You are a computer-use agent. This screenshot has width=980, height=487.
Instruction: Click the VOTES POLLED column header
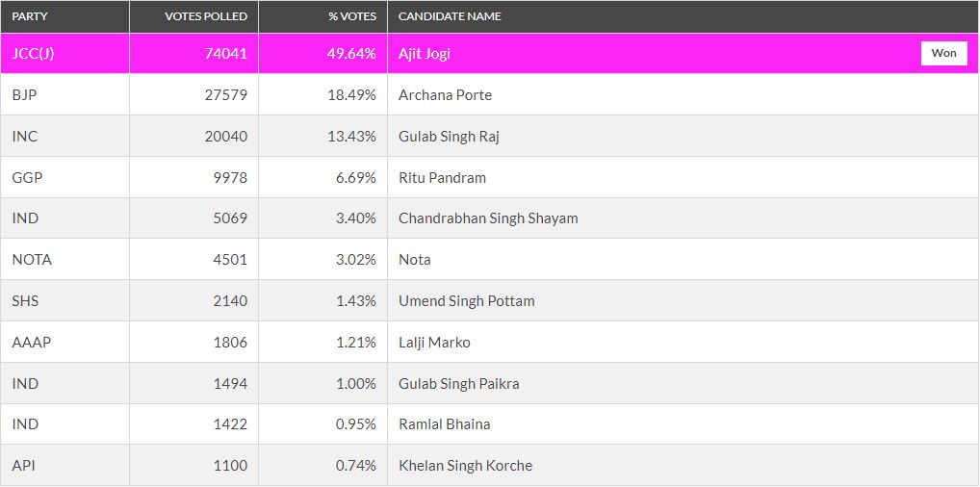206,16
